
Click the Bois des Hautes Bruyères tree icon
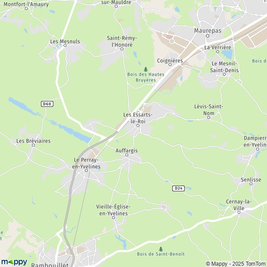[x=146, y=69]
